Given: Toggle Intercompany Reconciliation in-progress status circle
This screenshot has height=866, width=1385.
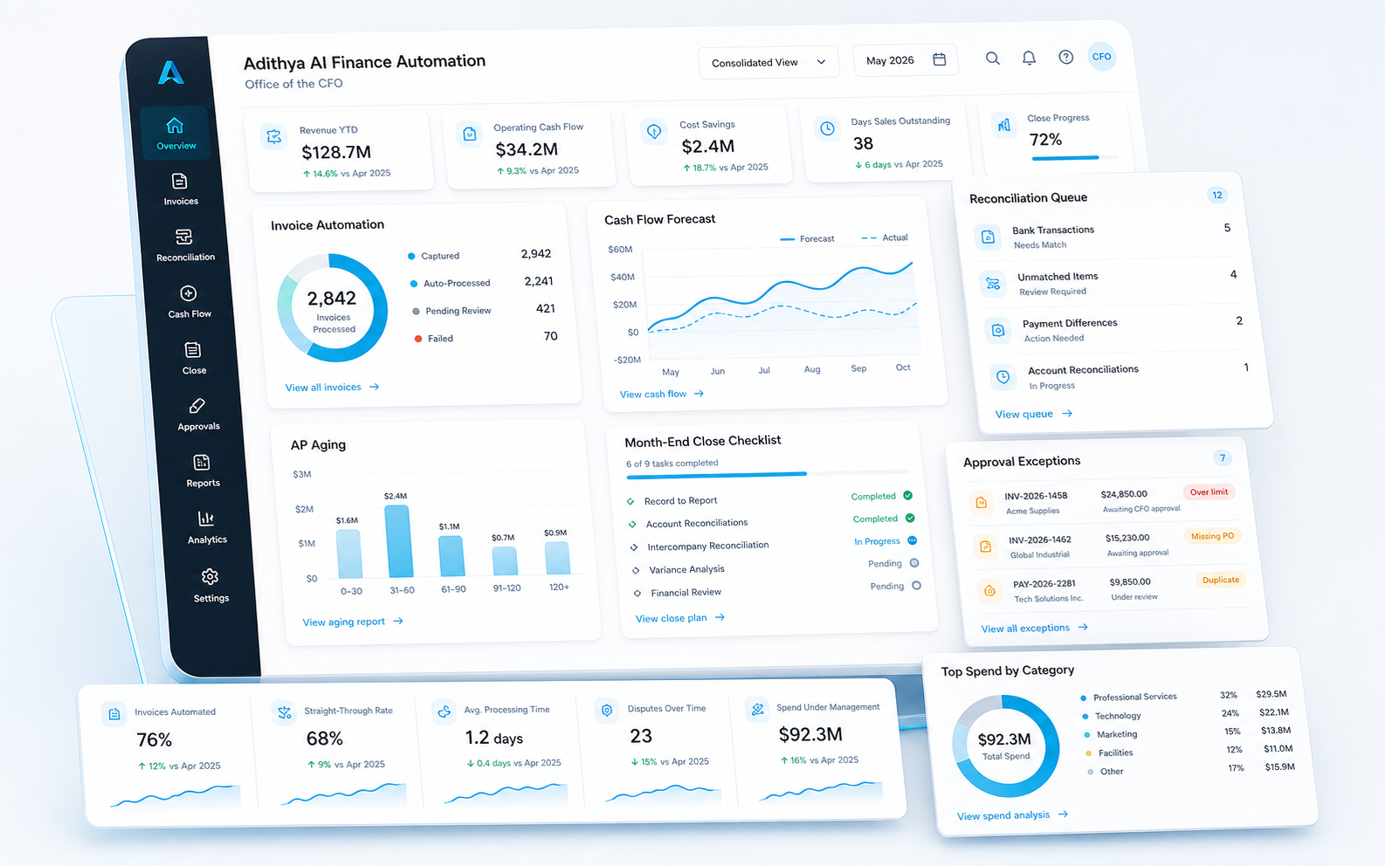Looking at the screenshot, I should pos(913,540).
